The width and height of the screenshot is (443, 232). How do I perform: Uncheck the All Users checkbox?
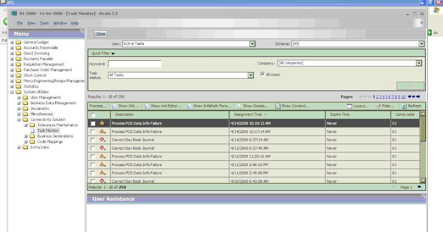click(x=262, y=74)
